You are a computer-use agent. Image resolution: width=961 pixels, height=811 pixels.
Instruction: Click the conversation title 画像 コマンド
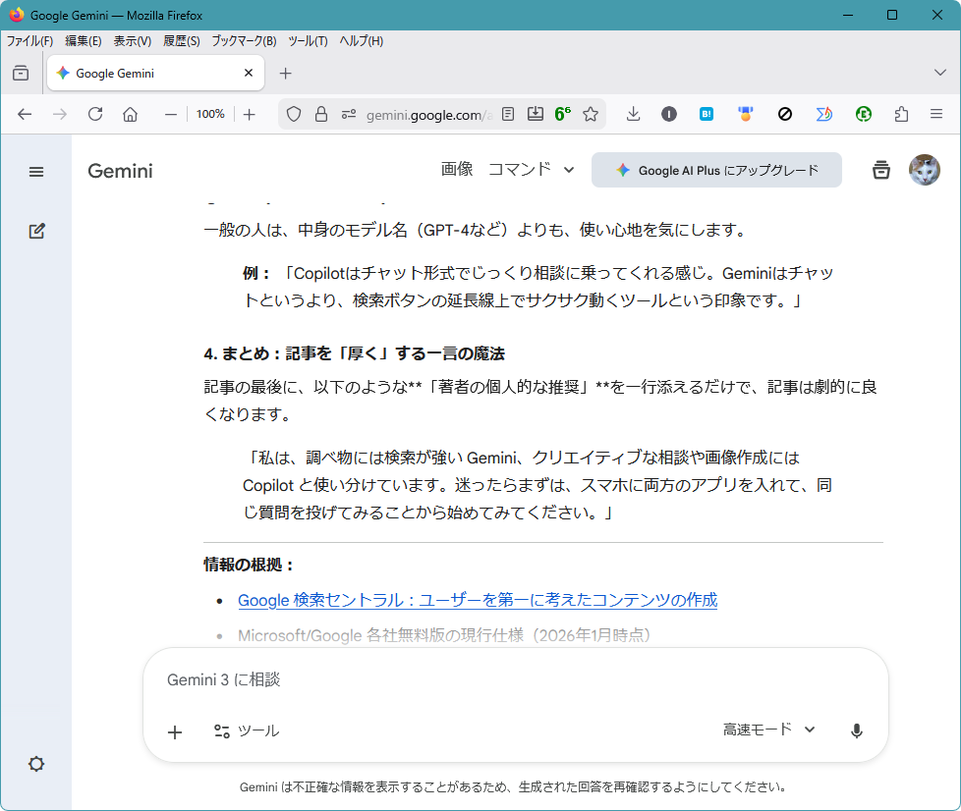pyautogui.click(x=496, y=169)
